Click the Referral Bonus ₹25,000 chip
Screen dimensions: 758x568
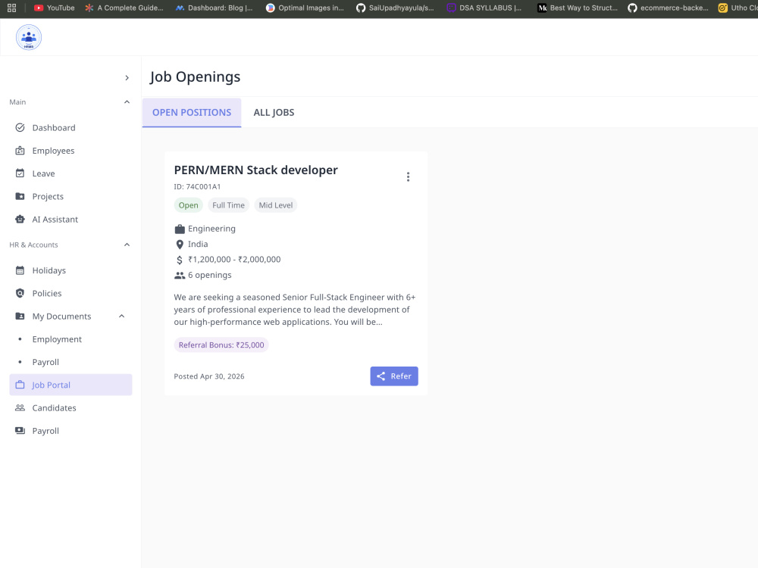click(x=221, y=345)
